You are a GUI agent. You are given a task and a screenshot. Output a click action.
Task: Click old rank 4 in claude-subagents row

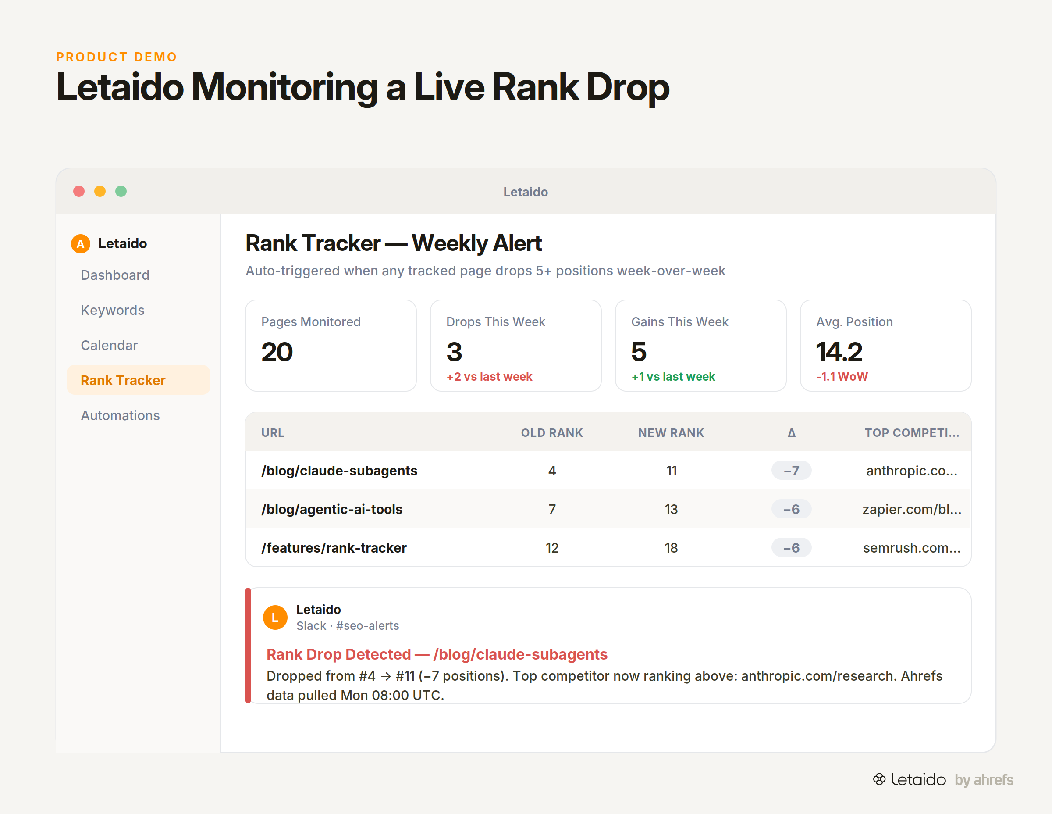(552, 471)
